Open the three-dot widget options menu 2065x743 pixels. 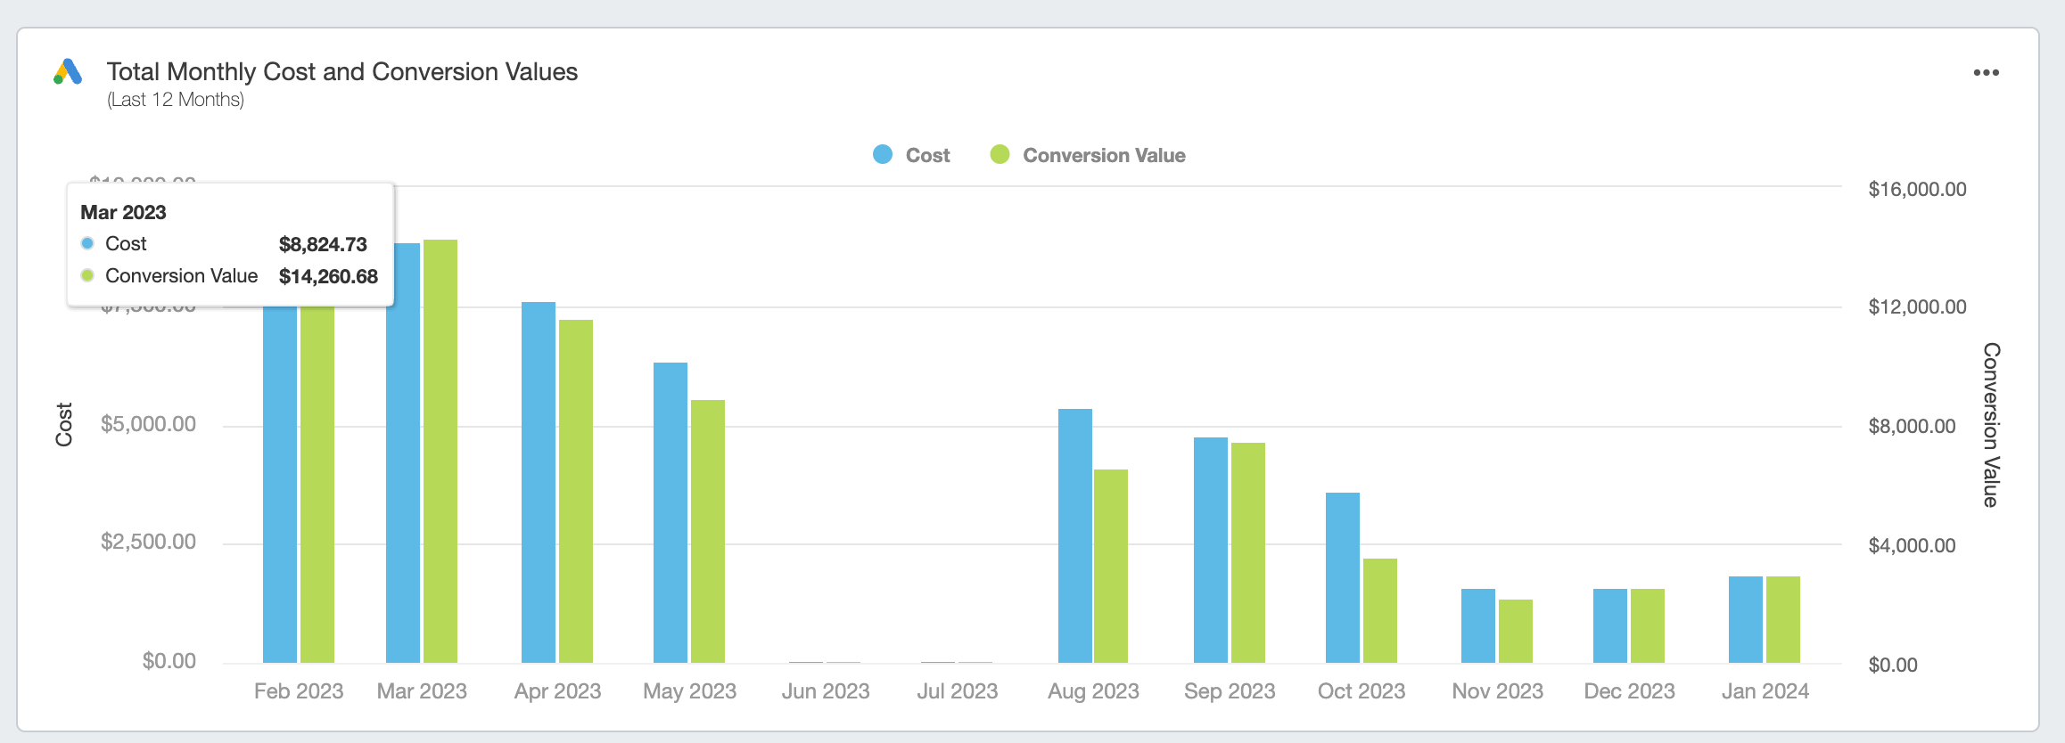click(1986, 73)
